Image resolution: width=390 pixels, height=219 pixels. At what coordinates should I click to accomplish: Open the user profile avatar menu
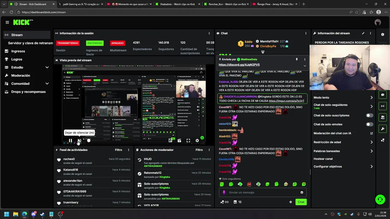pyautogui.click(x=378, y=22)
